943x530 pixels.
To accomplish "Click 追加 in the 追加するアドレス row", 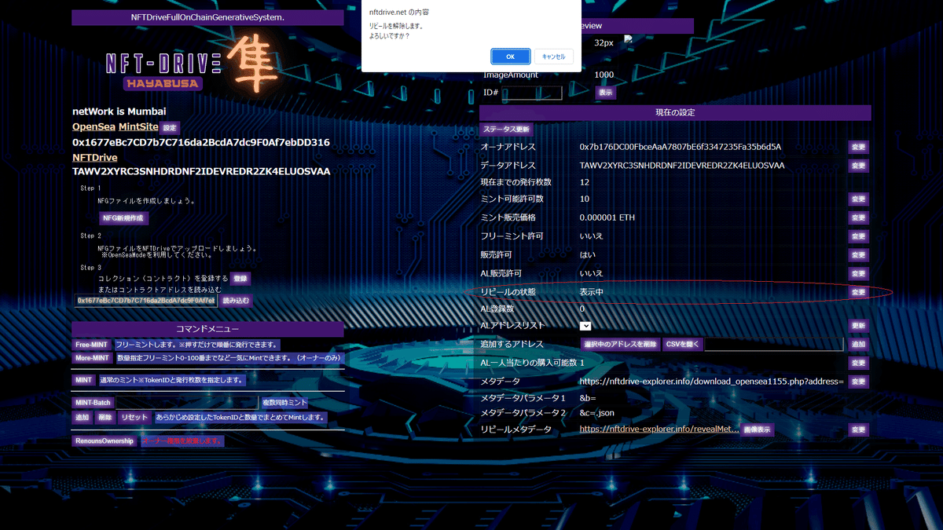I will [858, 345].
